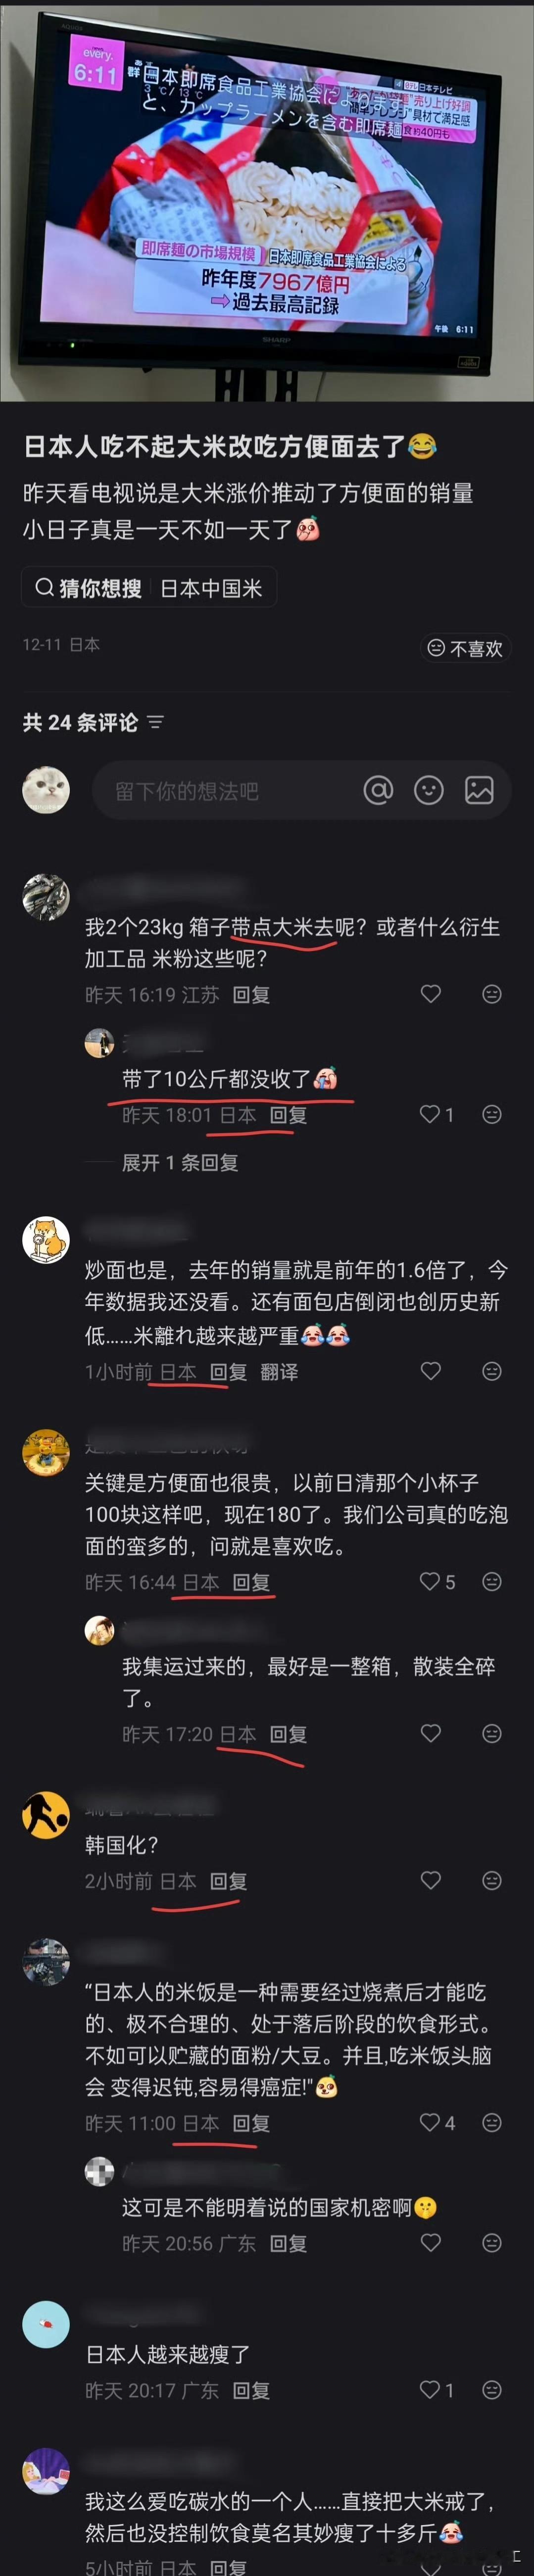Open the shoe-photo avatar of the first commenter
The width and height of the screenshot is (534, 2576).
[x=46, y=897]
